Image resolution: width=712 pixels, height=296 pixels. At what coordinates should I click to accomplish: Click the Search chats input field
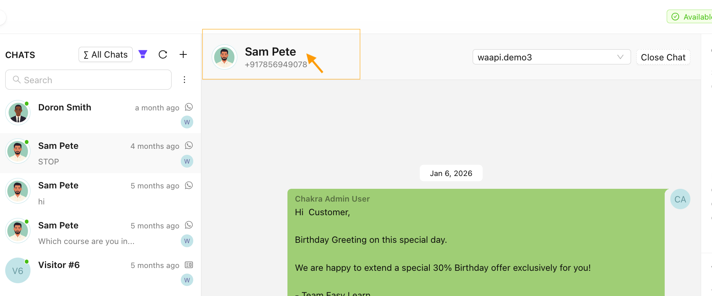tap(88, 80)
